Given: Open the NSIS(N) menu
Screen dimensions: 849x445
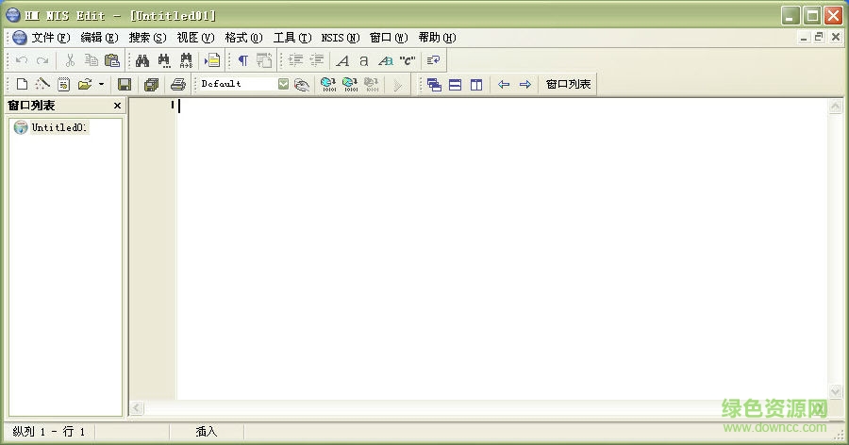Looking at the screenshot, I should tap(340, 38).
